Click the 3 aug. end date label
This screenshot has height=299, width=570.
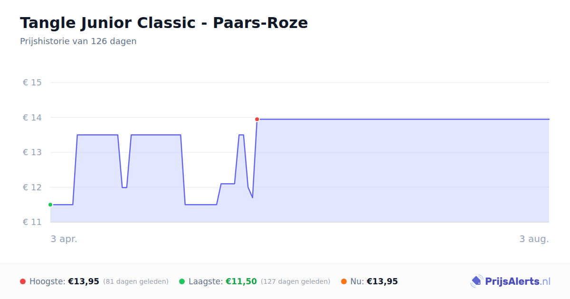click(x=534, y=239)
